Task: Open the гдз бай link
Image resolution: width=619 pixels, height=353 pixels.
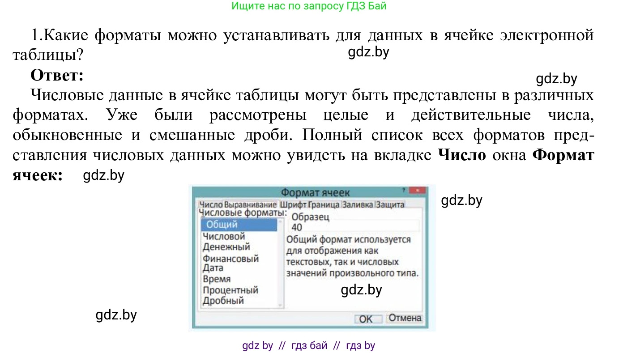Action: (x=308, y=345)
